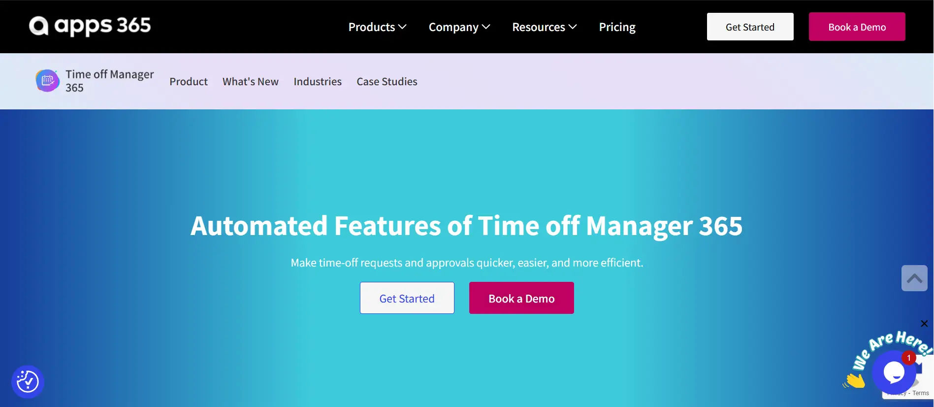
Task: Expand the Resources dropdown
Action: [x=544, y=27]
